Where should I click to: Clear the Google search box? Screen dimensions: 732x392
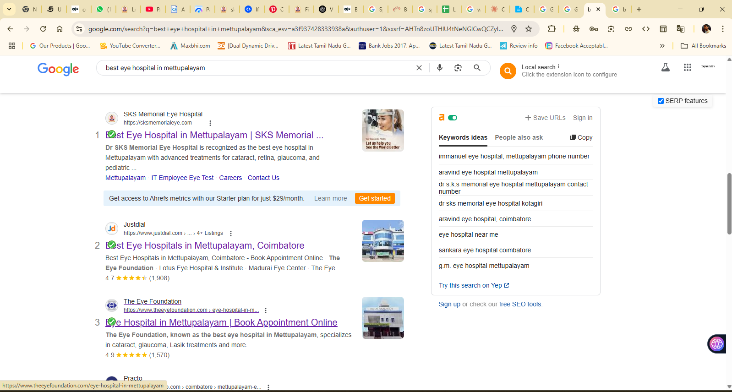point(419,68)
